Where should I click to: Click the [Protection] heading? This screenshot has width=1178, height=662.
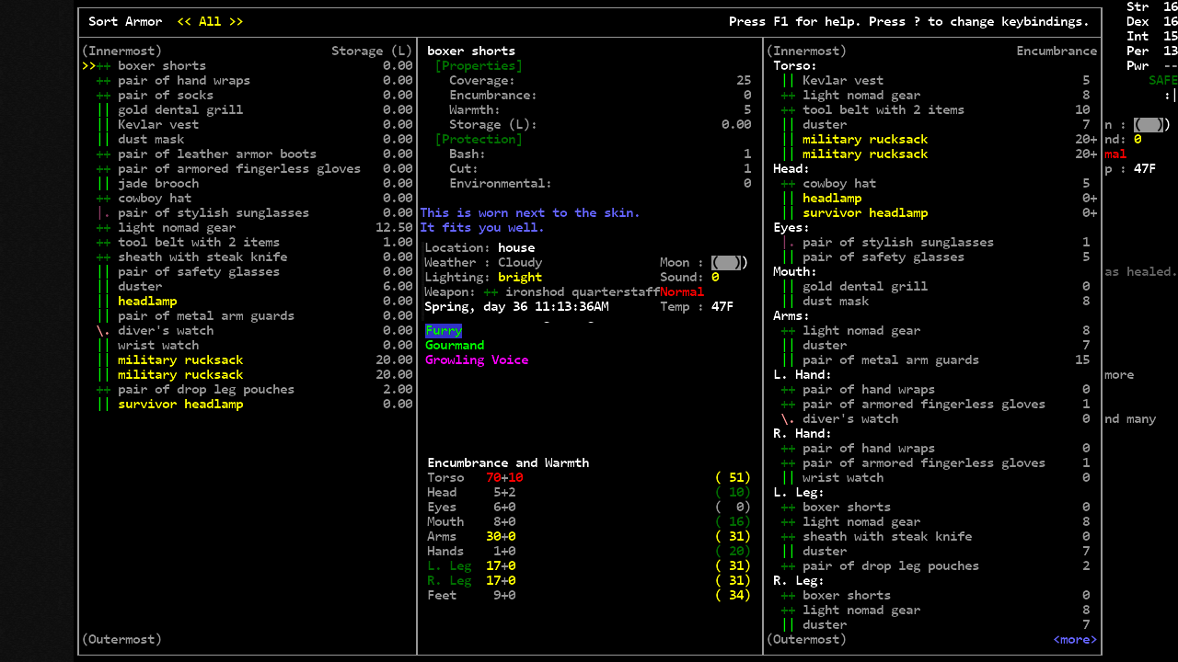pyautogui.click(x=479, y=139)
